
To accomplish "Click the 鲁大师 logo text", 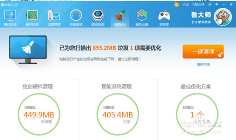I will click(x=201, y=15).
